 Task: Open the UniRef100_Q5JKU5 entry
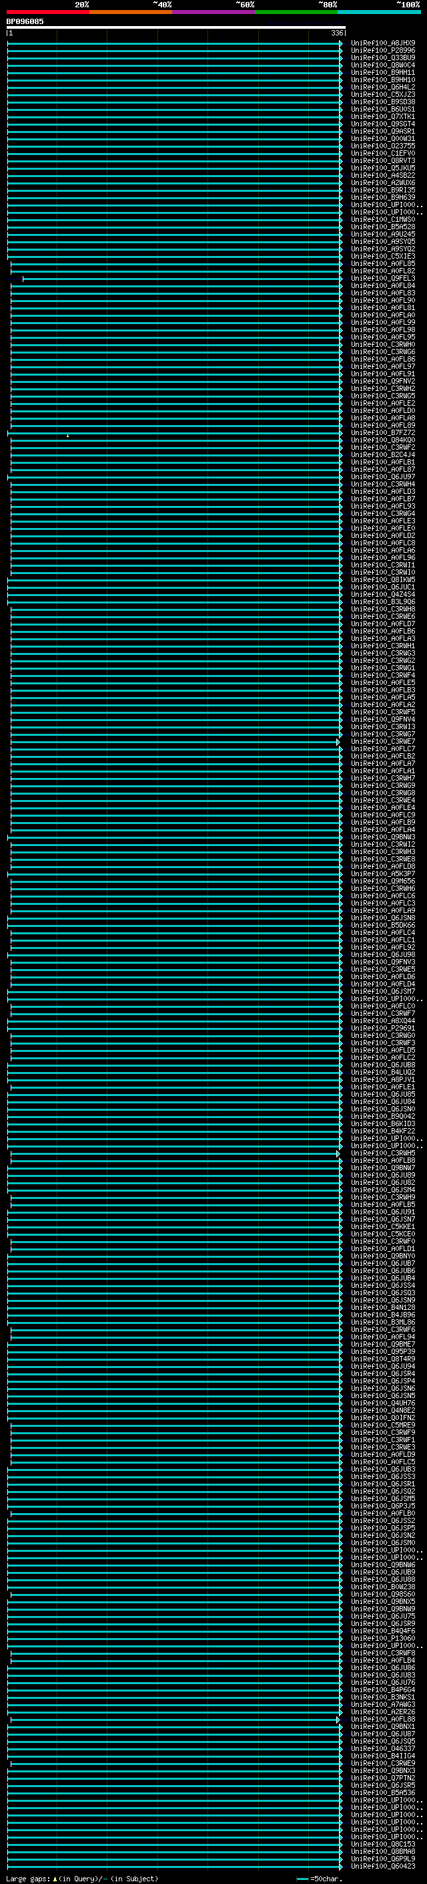coord(382,168)
